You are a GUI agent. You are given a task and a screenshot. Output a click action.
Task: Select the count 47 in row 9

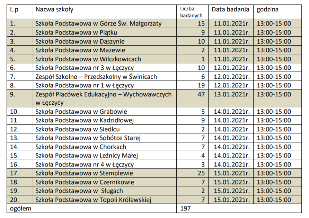click(201, 94)
